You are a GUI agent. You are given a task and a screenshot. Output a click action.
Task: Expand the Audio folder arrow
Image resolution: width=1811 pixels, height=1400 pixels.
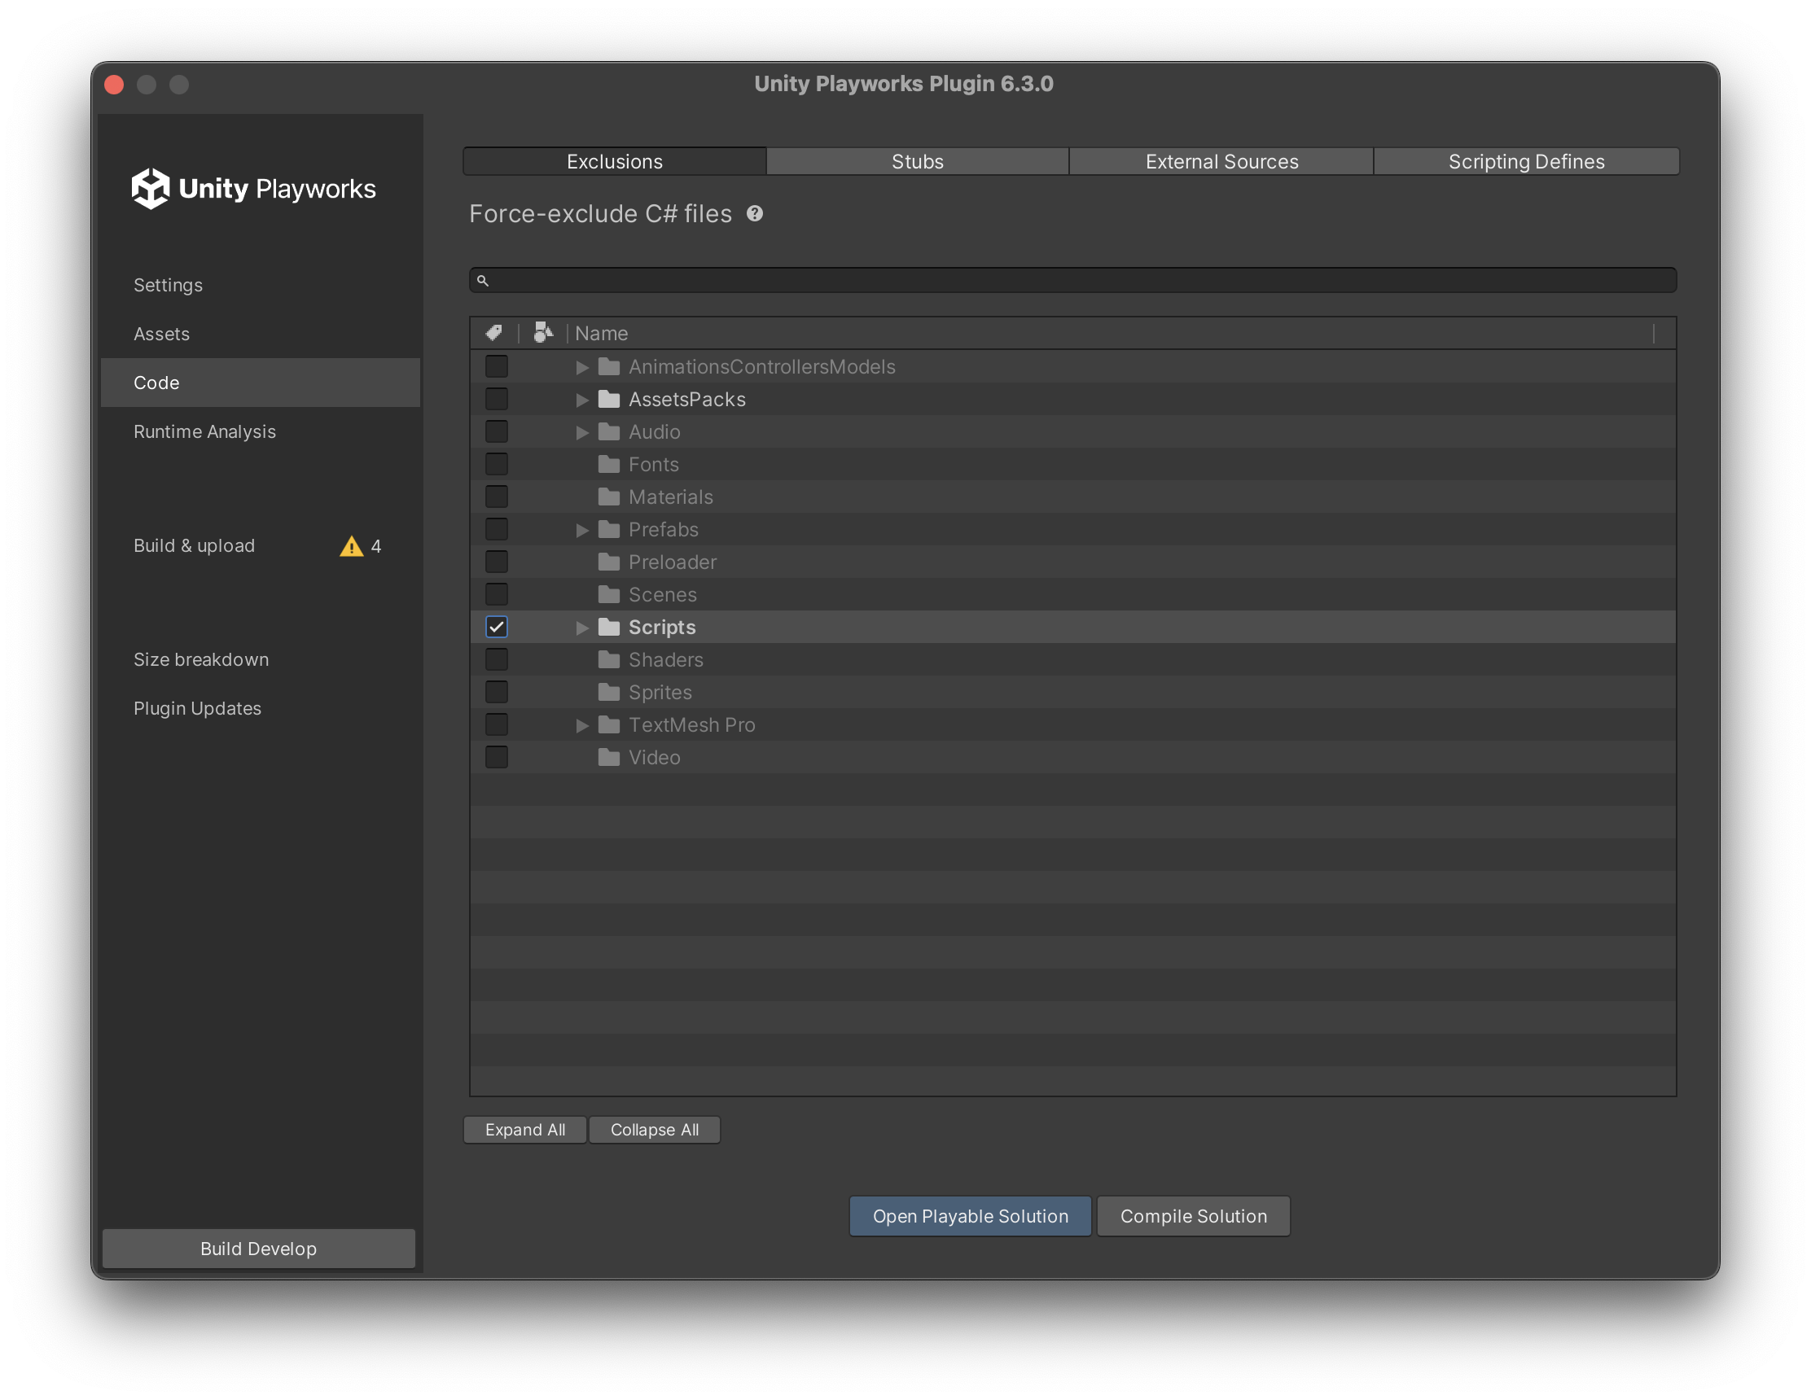pos(582,433)
